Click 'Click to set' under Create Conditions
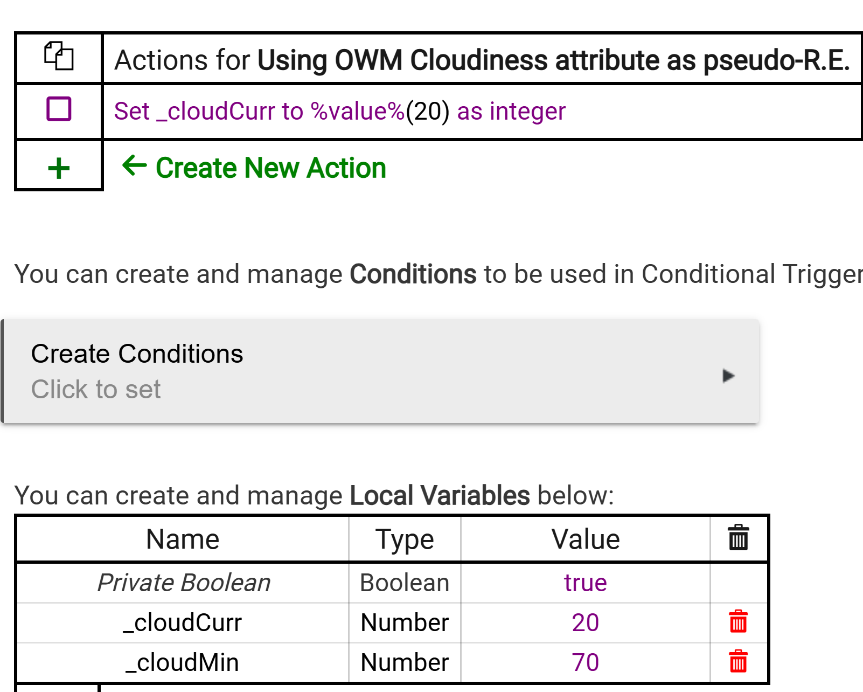Screen dimensions: 863x692 pos(97,389)
